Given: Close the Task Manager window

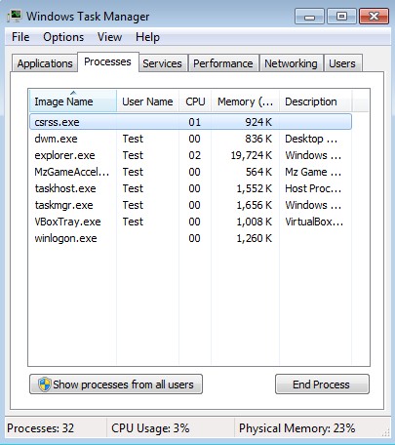Looking at the screenshot, I should [374, 17].
